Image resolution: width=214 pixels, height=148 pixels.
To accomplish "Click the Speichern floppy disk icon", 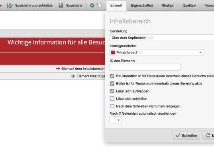I will coord(61,6).
